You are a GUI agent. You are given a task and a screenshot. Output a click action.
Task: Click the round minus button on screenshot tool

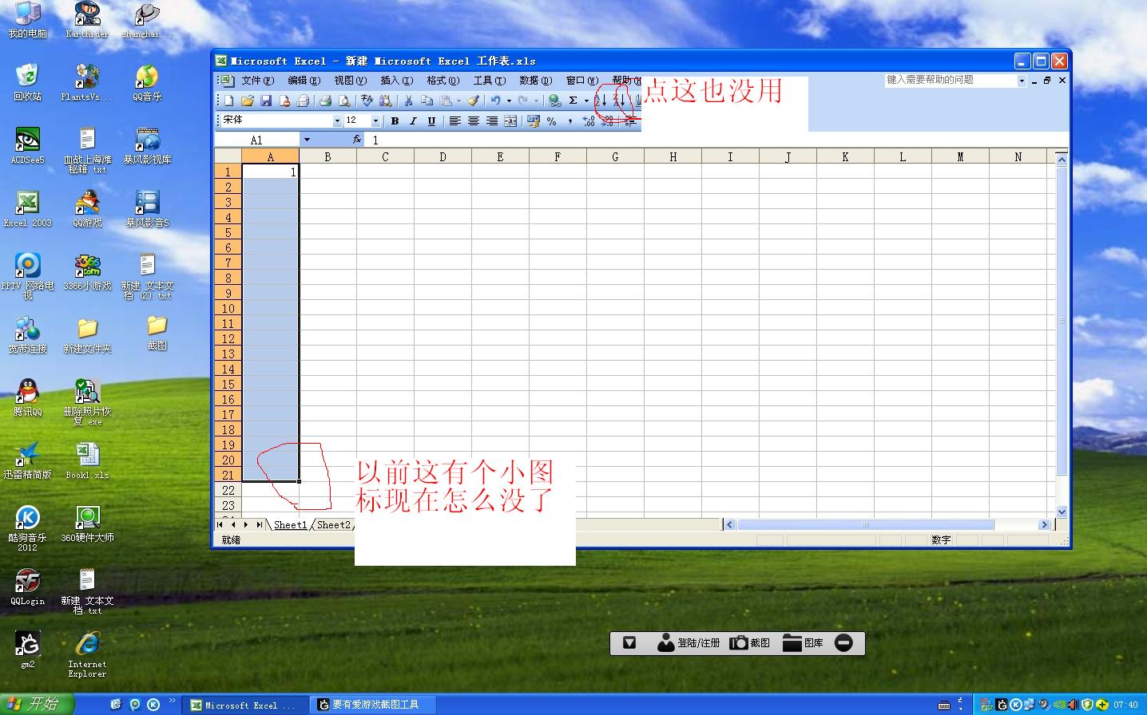(x=843, y=643)
